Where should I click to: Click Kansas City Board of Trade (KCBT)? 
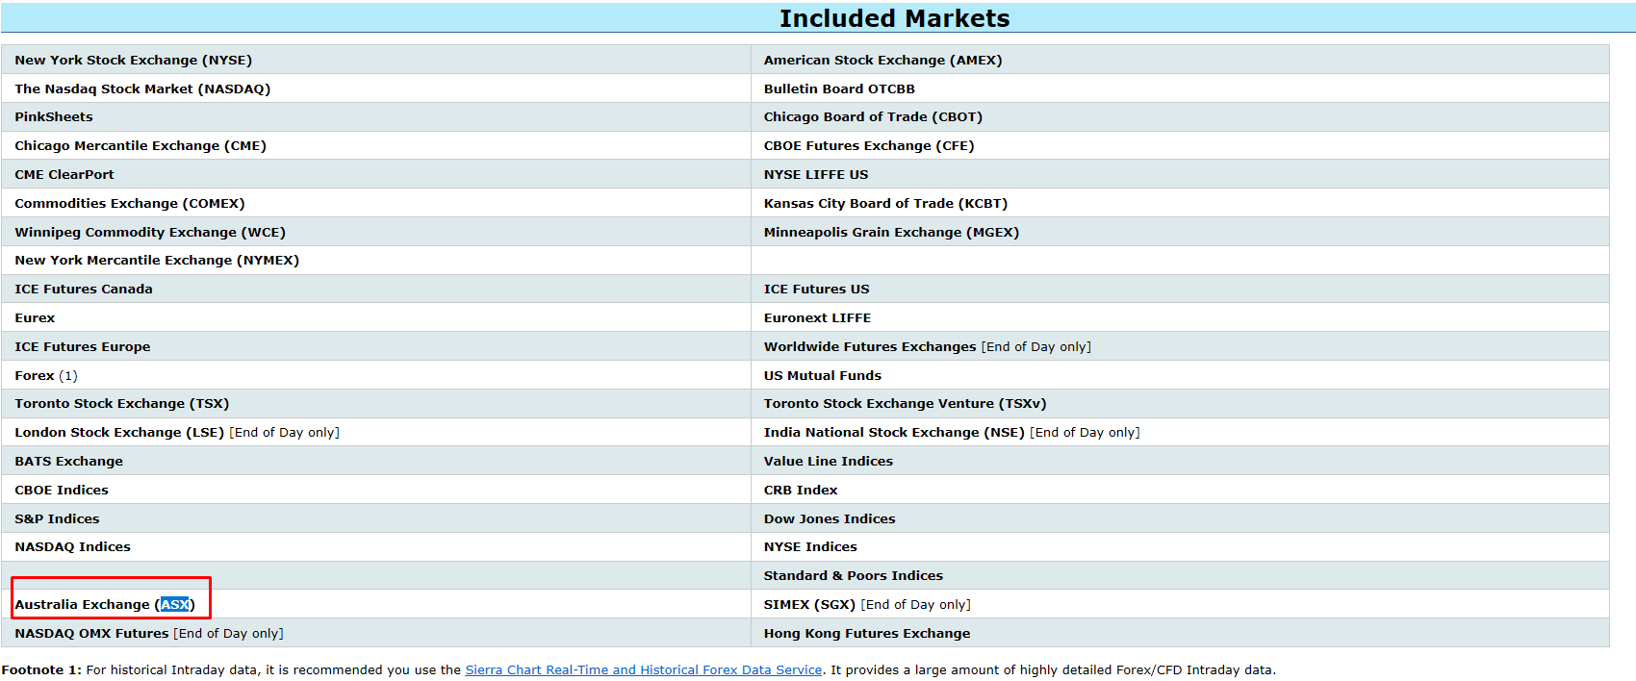885,204
